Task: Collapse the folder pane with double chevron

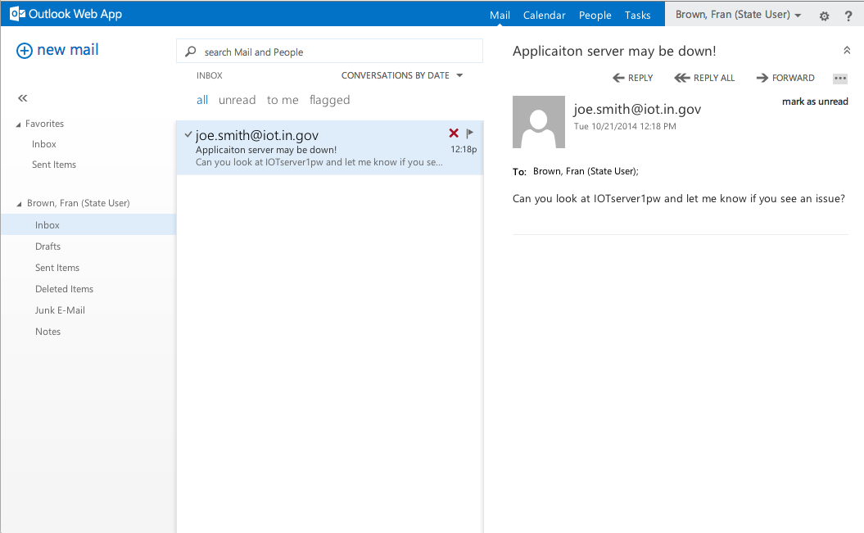Action: (x=23, y=98)
